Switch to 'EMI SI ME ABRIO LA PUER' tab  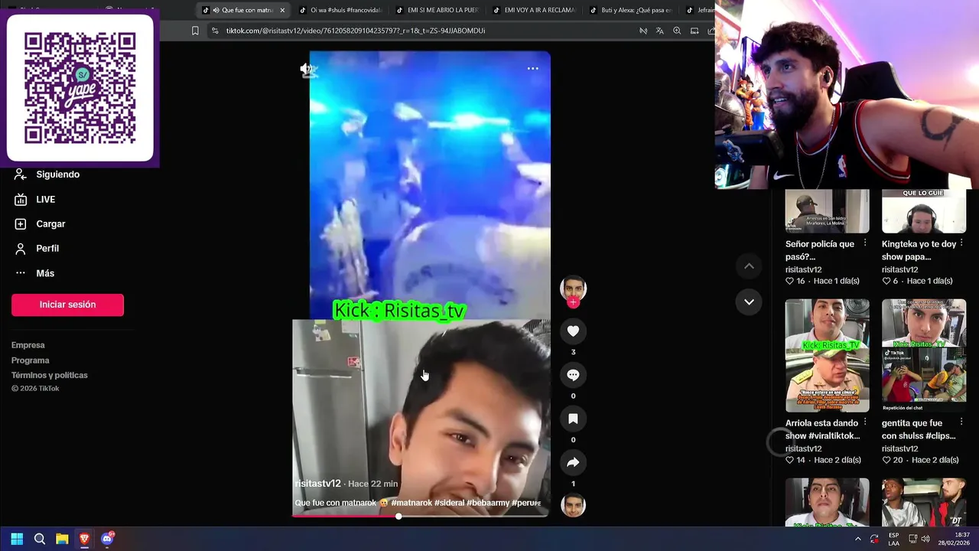[436, 10]
